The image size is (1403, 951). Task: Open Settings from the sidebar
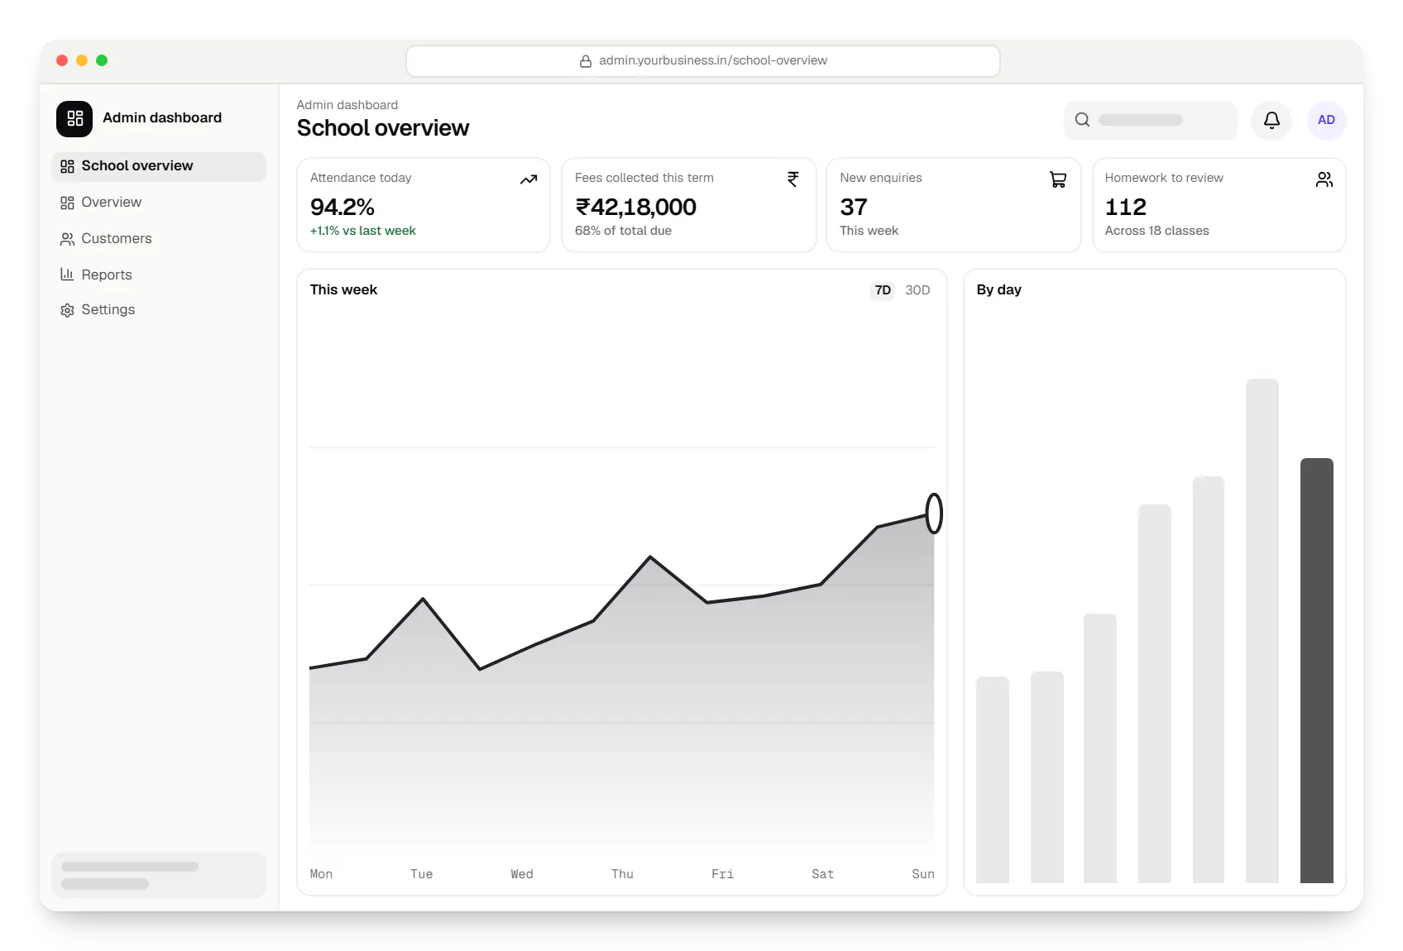click(159, 310)
